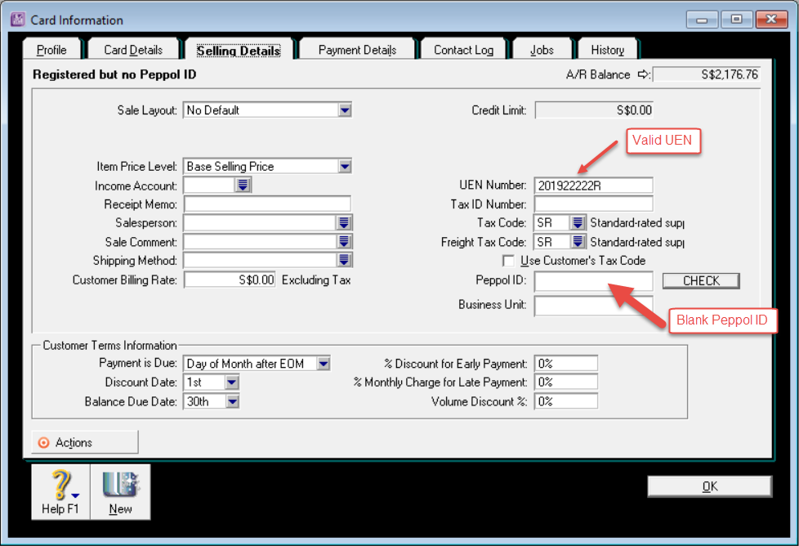
Task: Expand the Payment is Due dropdown
Action: click(324, 364)
